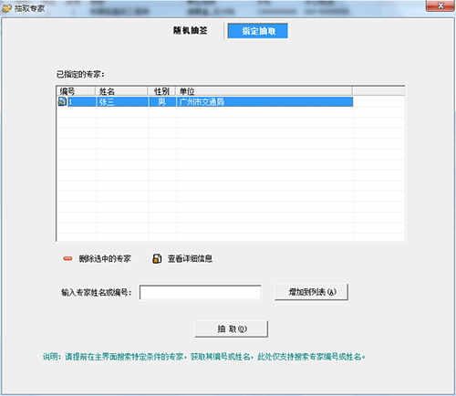Click the 抽取 button
The height and width of the screenshot is (396, 456).
tap(232, 328)
